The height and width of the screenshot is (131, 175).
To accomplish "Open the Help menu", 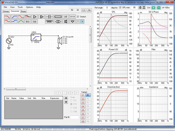I will [38, 7].
